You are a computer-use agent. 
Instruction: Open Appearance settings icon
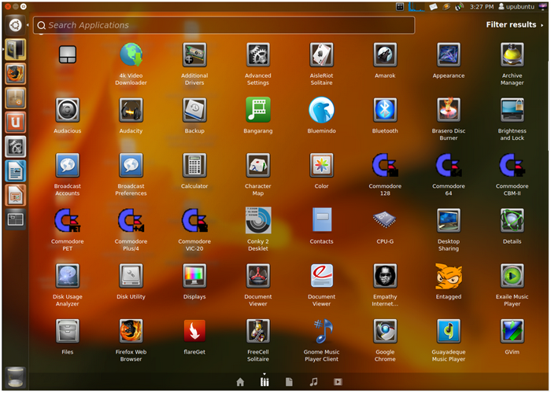click(x=449, y=55)
